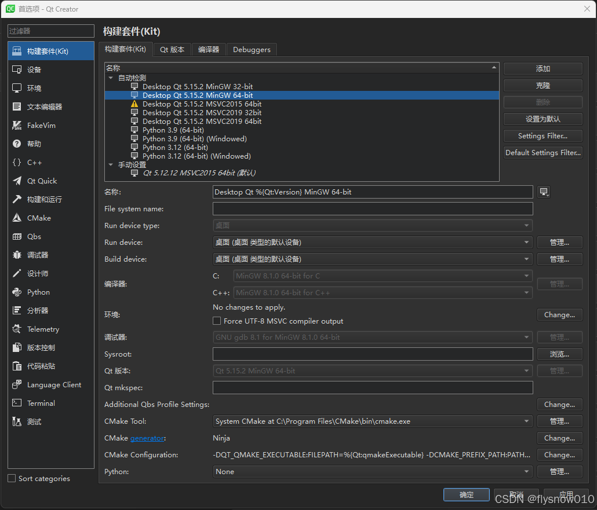Open the Run device dropdown

click(372, 242)
